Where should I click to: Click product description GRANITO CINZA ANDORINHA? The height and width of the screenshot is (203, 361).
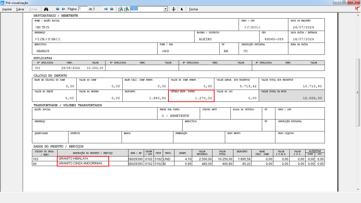click(80, 164)
